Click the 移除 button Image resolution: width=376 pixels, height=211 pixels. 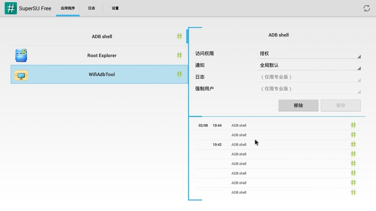click(x=298, y=105)
